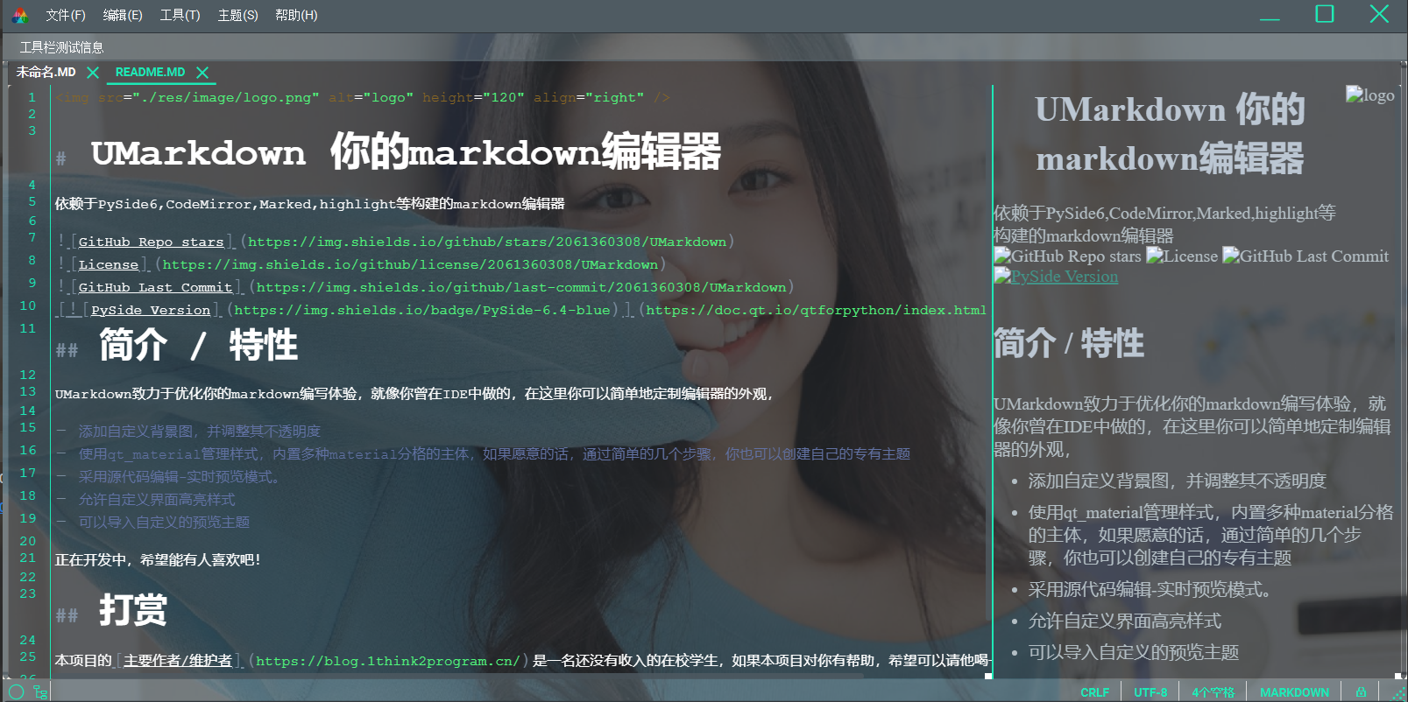This screenshot has height=702, width=1408.
Task: Click the License badge in preview
Action: 1182,256
